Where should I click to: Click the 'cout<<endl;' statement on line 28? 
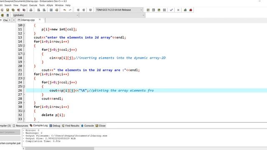click(52, 99)
